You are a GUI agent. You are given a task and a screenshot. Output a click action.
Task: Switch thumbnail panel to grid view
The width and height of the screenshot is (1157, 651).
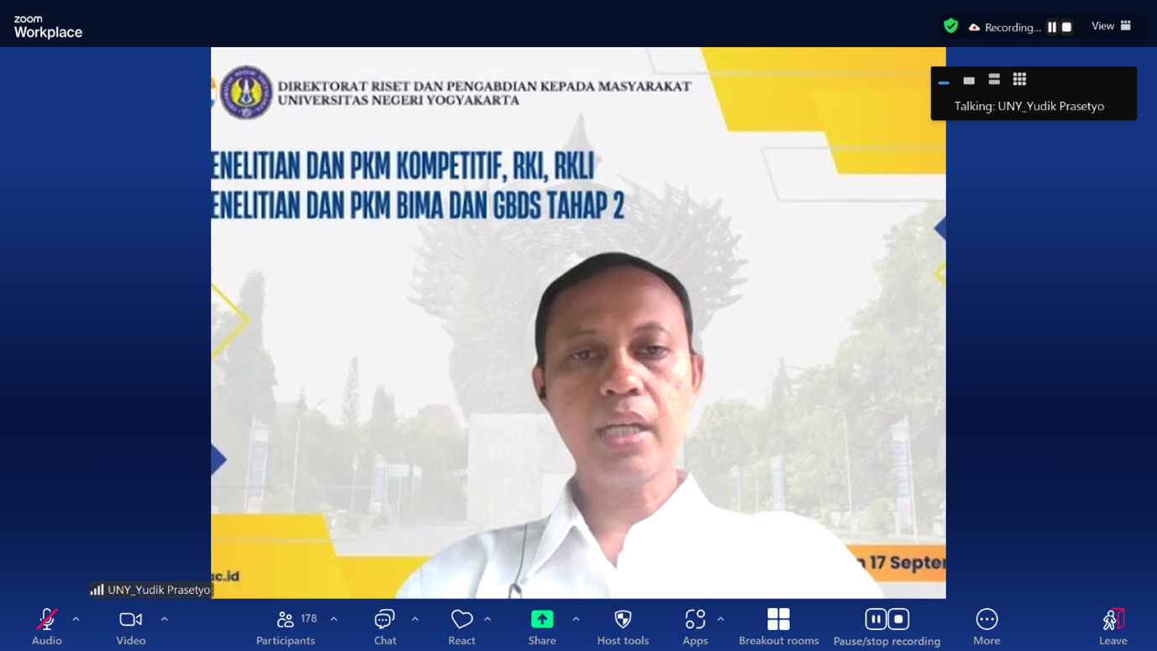coord(1019,80)
